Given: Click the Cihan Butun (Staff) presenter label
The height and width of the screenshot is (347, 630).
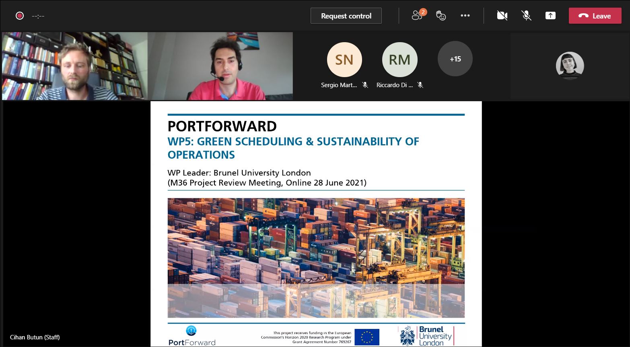Looking at the screenshot, I should tap(35, 337).
